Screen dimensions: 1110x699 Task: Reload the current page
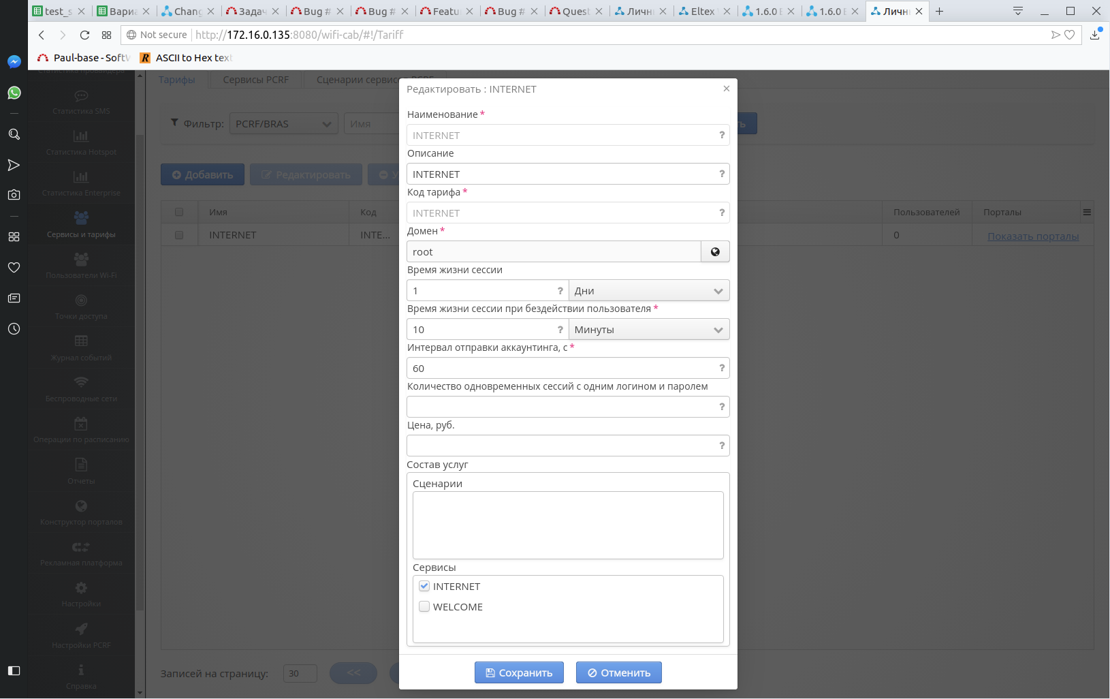(84, 35)
